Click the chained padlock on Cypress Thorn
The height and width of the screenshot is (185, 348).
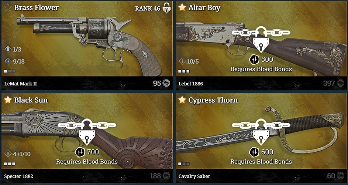point(261,132)
